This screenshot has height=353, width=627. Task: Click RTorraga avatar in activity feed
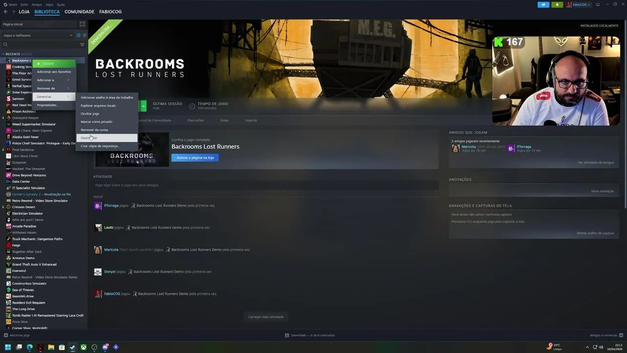(x=98, y=205)
